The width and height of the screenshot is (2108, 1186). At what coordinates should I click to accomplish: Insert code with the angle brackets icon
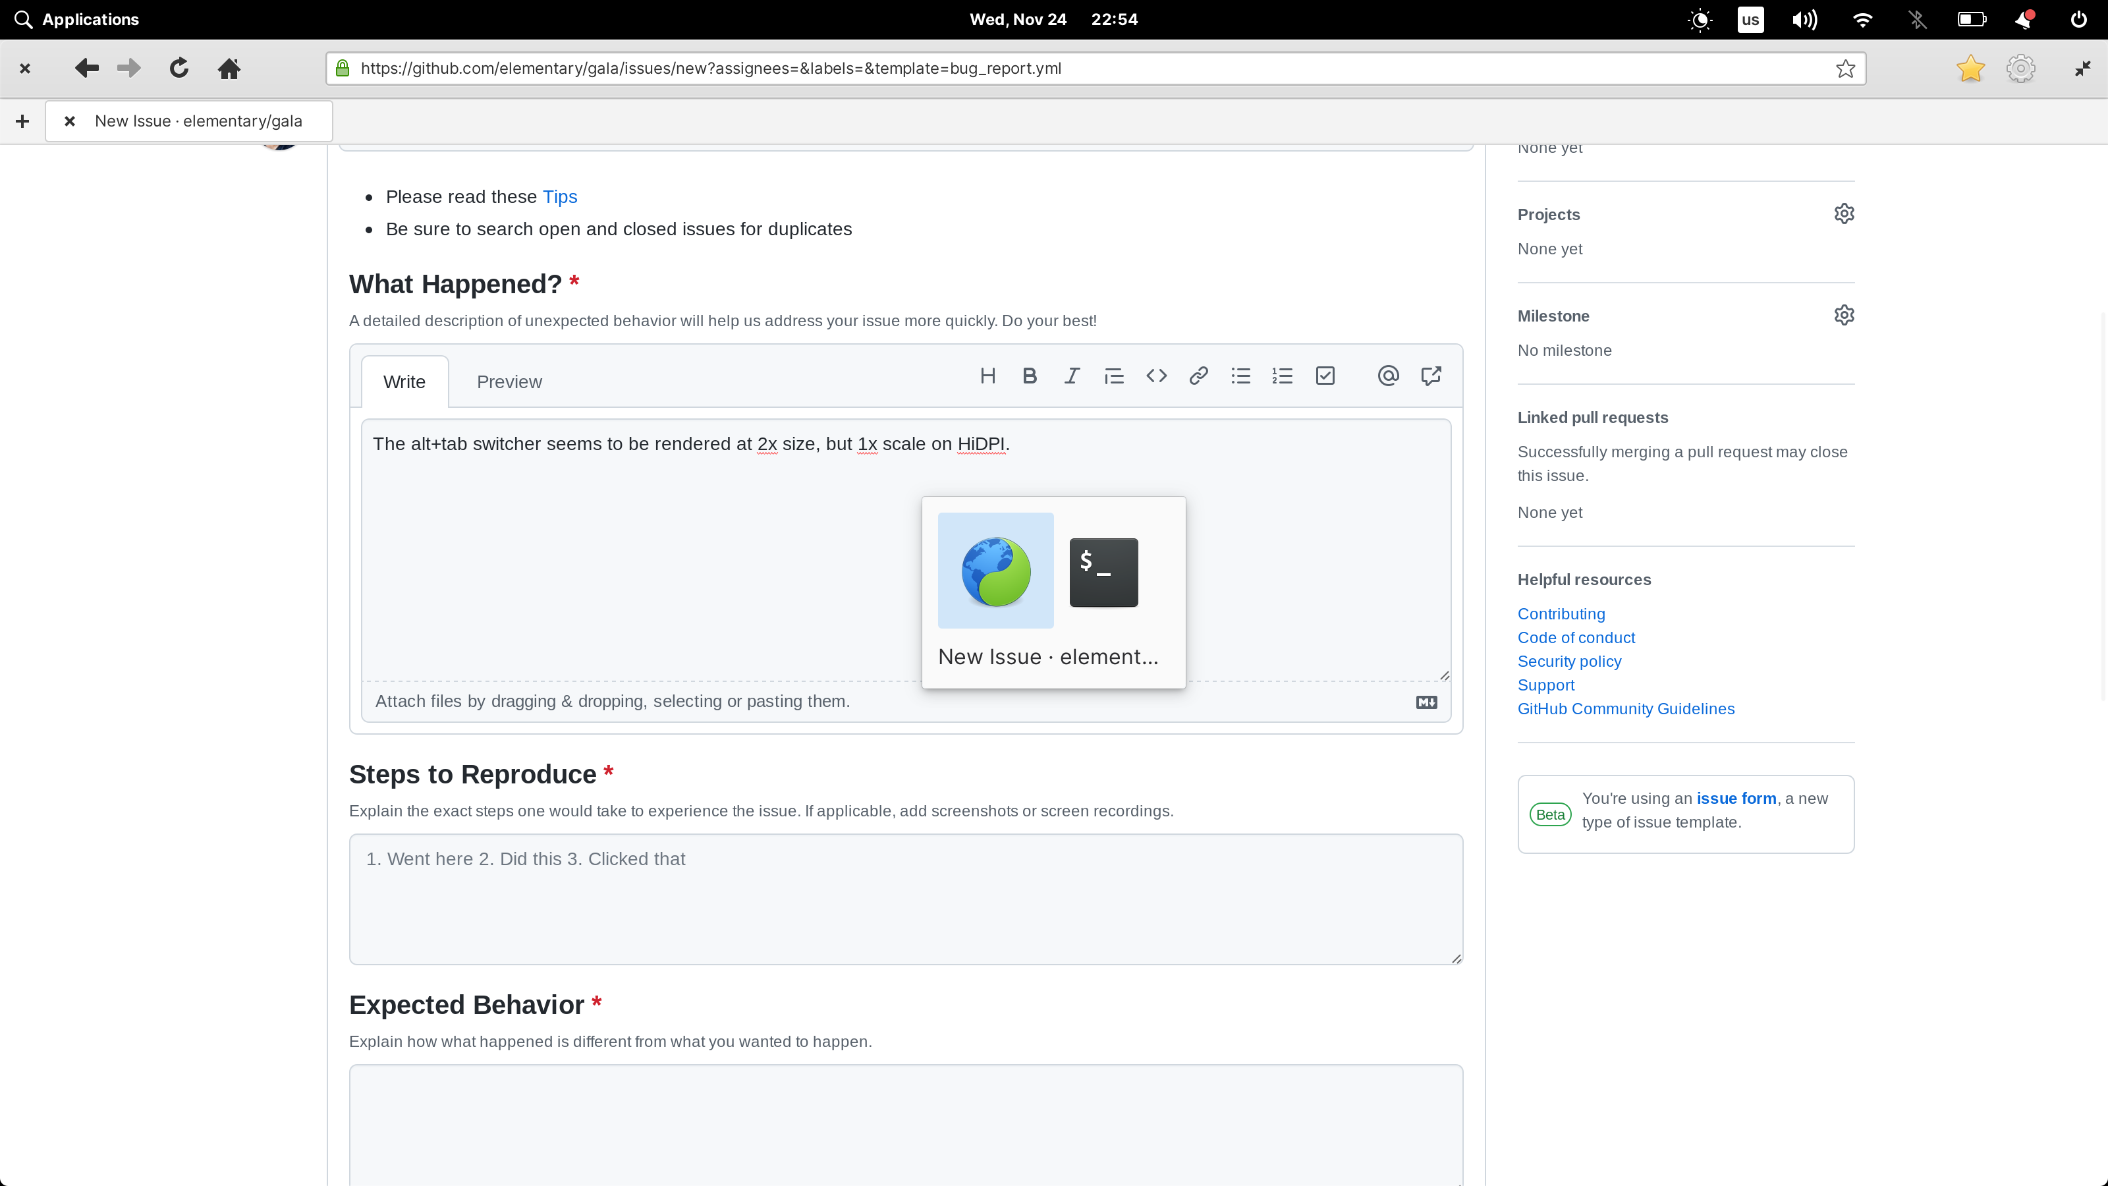(x=1156, y=376)
